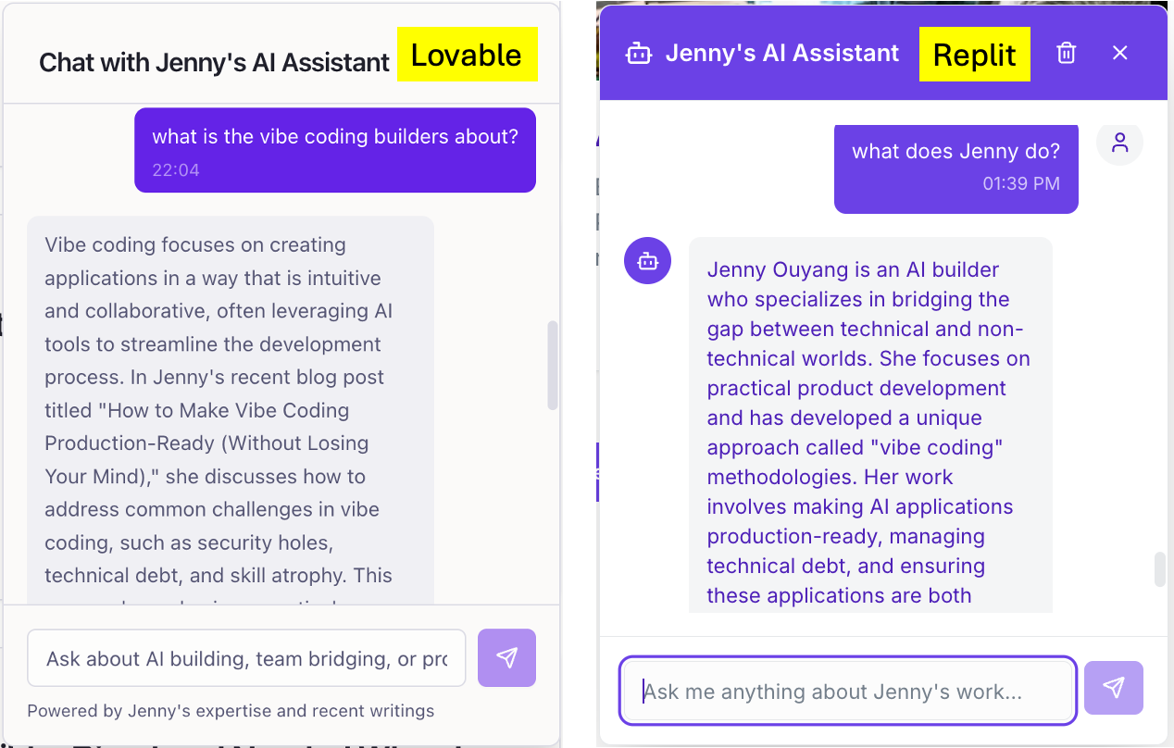Click the reply starting 'Vibe coding focuses on creating'

[x=231, y=412]
